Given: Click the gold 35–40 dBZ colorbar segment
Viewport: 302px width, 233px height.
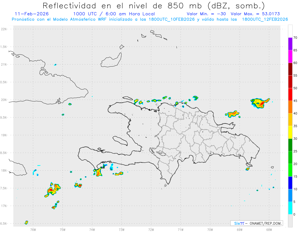Looking at the screenshot, I should click(x=290, y=120).
